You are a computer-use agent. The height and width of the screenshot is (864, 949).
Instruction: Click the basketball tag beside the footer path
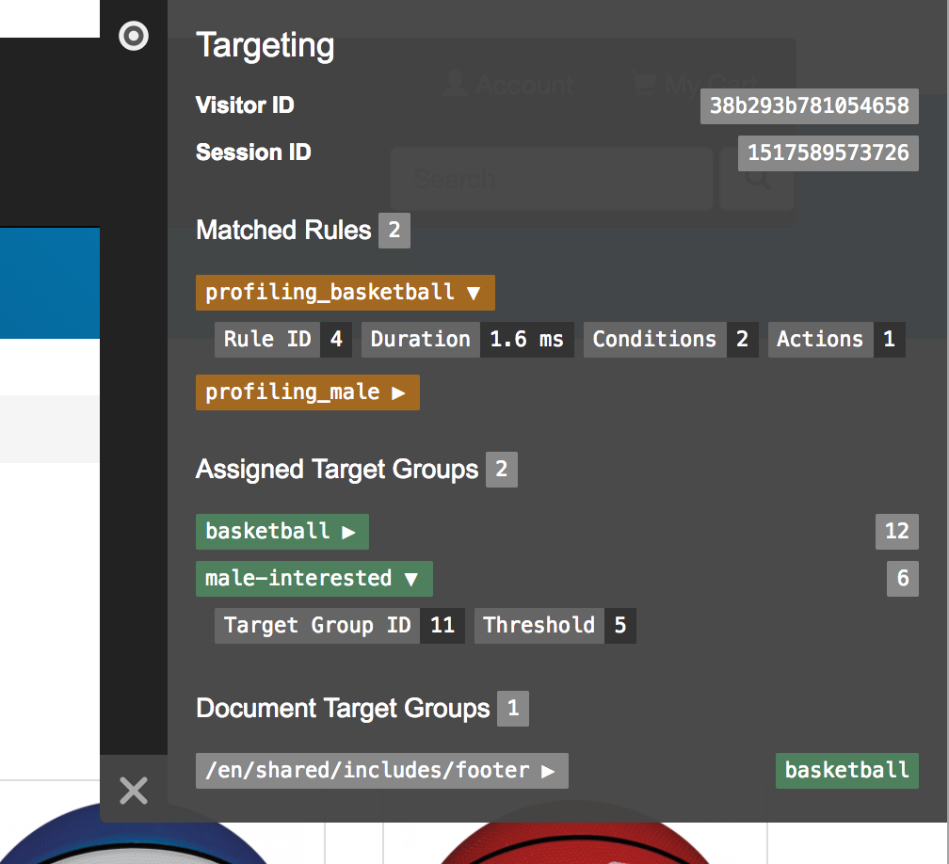click(x=846, y=770)
